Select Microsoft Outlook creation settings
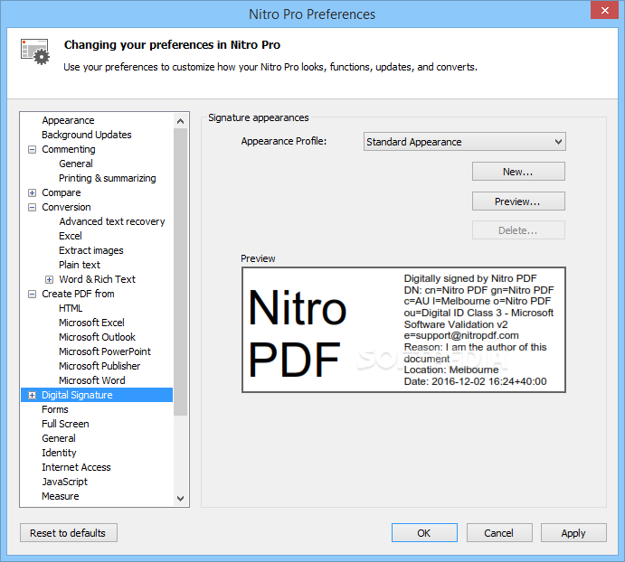Screen dimensions: 625x562 98,337
